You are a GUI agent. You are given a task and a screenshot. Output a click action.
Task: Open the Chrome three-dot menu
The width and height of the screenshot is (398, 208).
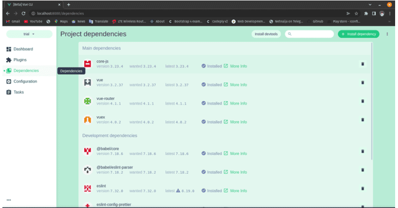(390, 14)
